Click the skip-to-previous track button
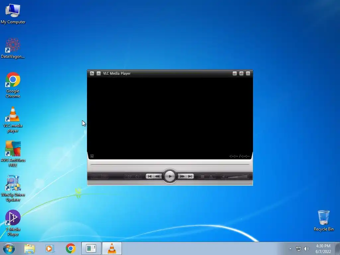The width and height of the screenshot is (340, 255). (150, 176)
